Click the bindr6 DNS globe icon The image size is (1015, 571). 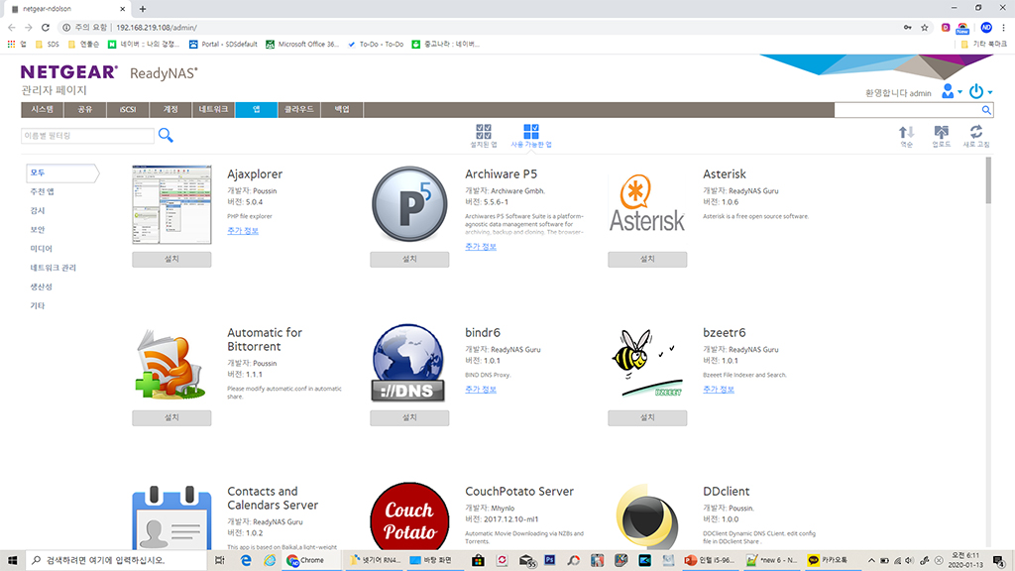pos(408,363)
